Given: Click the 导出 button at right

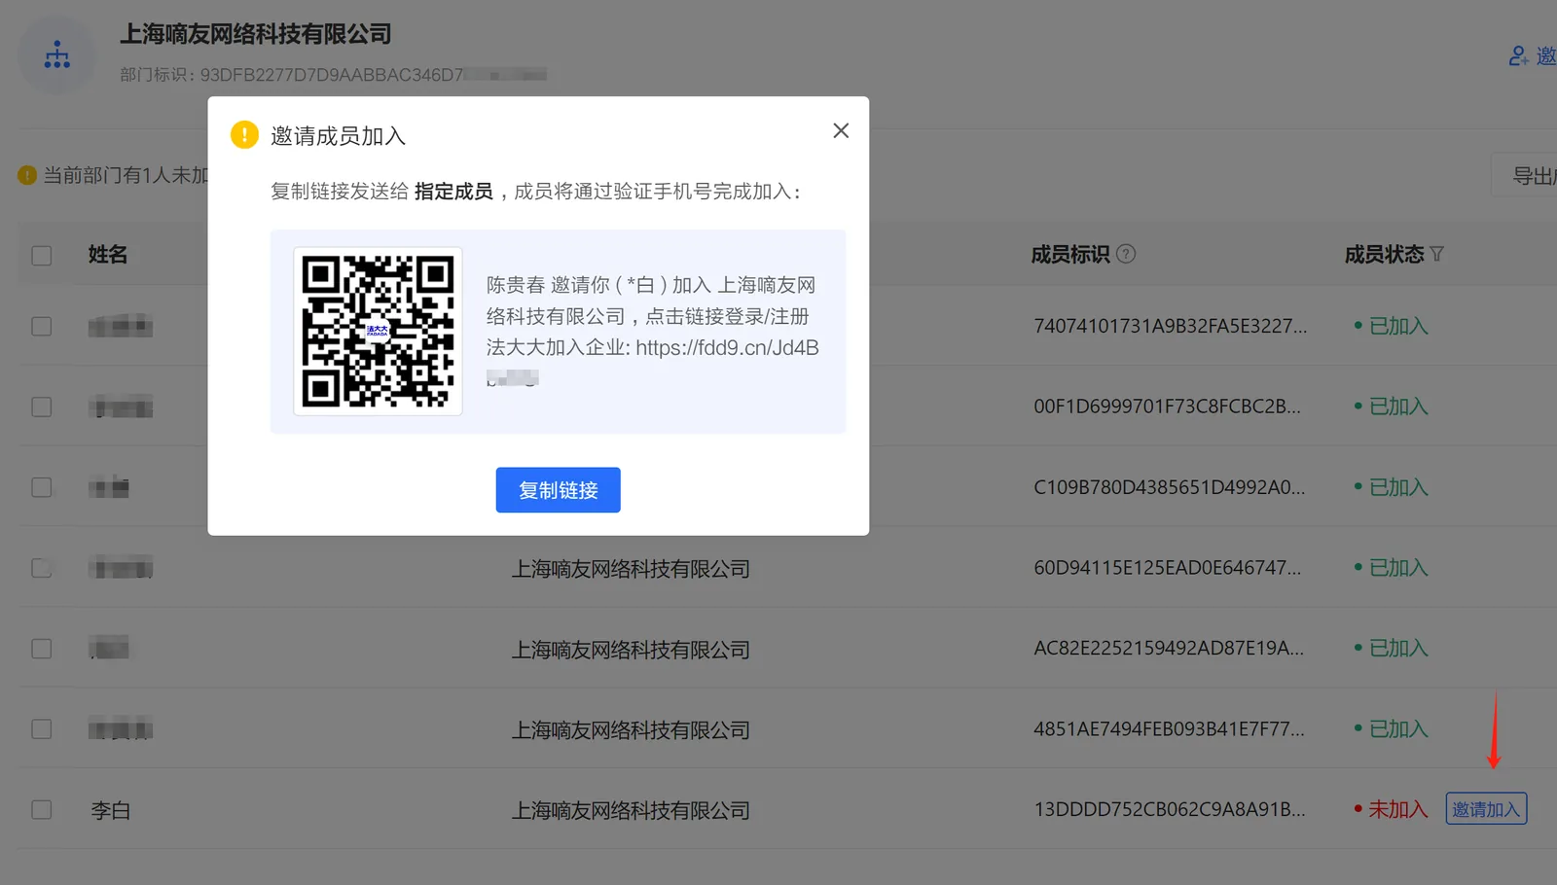Looking at the screenshot, I should [1525, 176].
